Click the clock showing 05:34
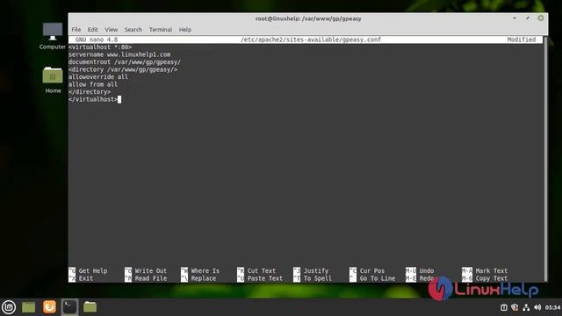The image size is (562, 316). pos(552,307)
